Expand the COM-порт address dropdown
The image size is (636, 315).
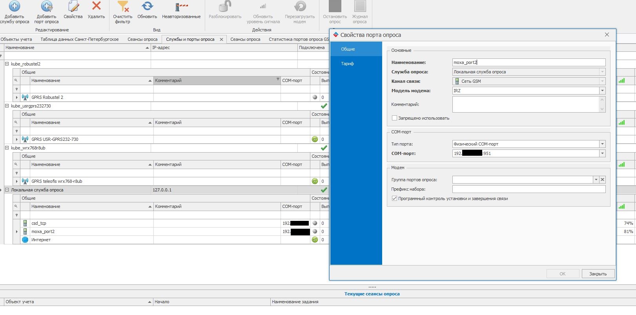click(x=602, y=153)
